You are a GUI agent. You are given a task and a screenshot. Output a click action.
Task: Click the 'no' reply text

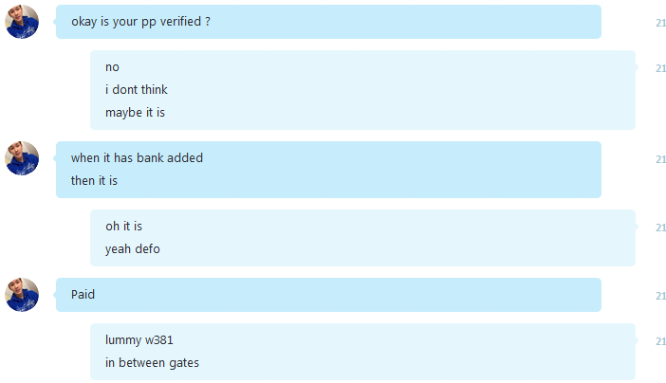coord(112,67)
